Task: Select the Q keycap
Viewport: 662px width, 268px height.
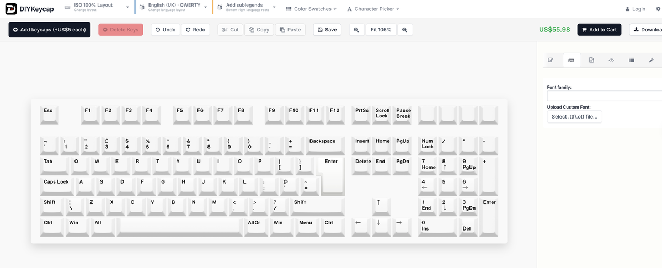Action: pyautogui.click(x=80, y=166)
